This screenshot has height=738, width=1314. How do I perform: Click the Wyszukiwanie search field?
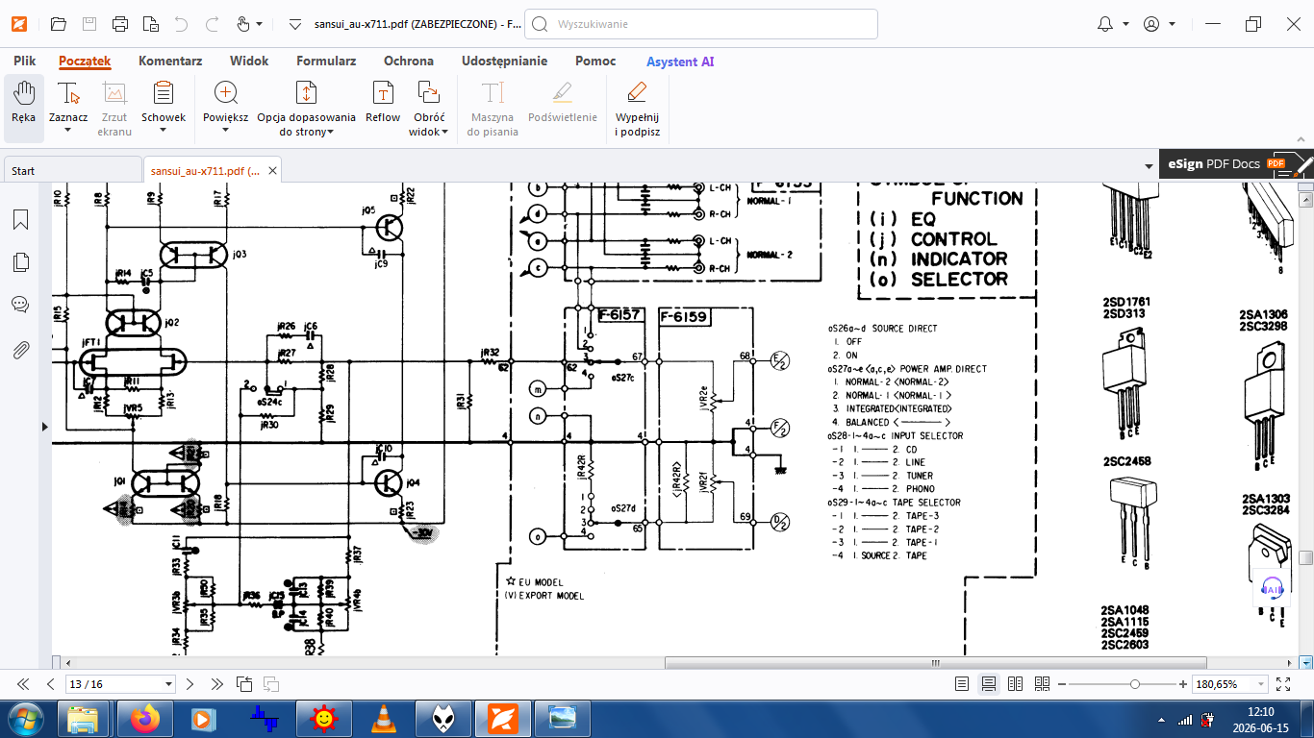coord(700,24)
